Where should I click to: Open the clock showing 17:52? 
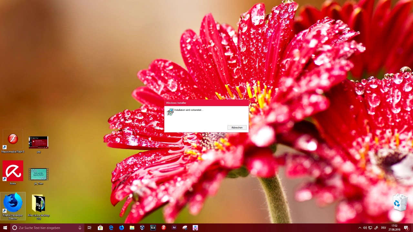pyautogui.click(x=394, y=228)
